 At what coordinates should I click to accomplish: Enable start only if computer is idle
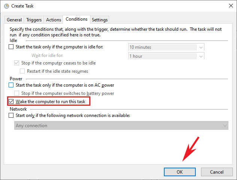coord(11,47)
